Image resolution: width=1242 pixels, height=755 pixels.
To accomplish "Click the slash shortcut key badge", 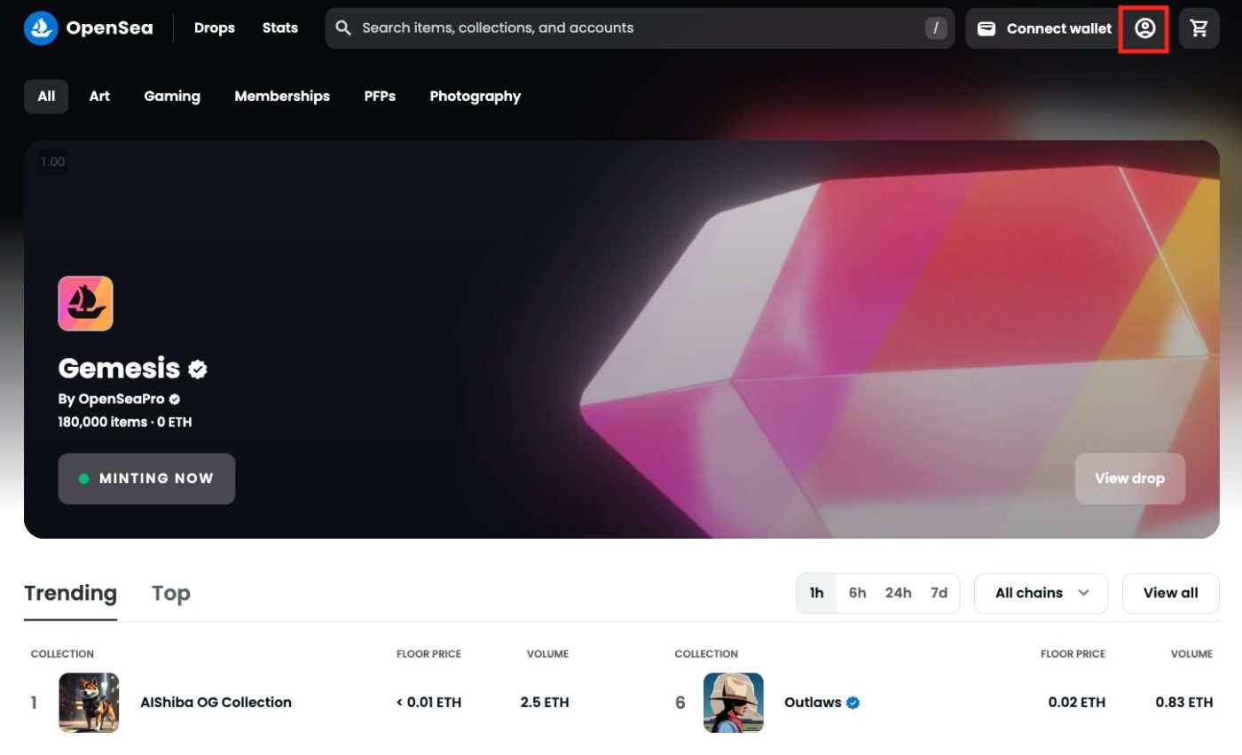I will point(935,28).
